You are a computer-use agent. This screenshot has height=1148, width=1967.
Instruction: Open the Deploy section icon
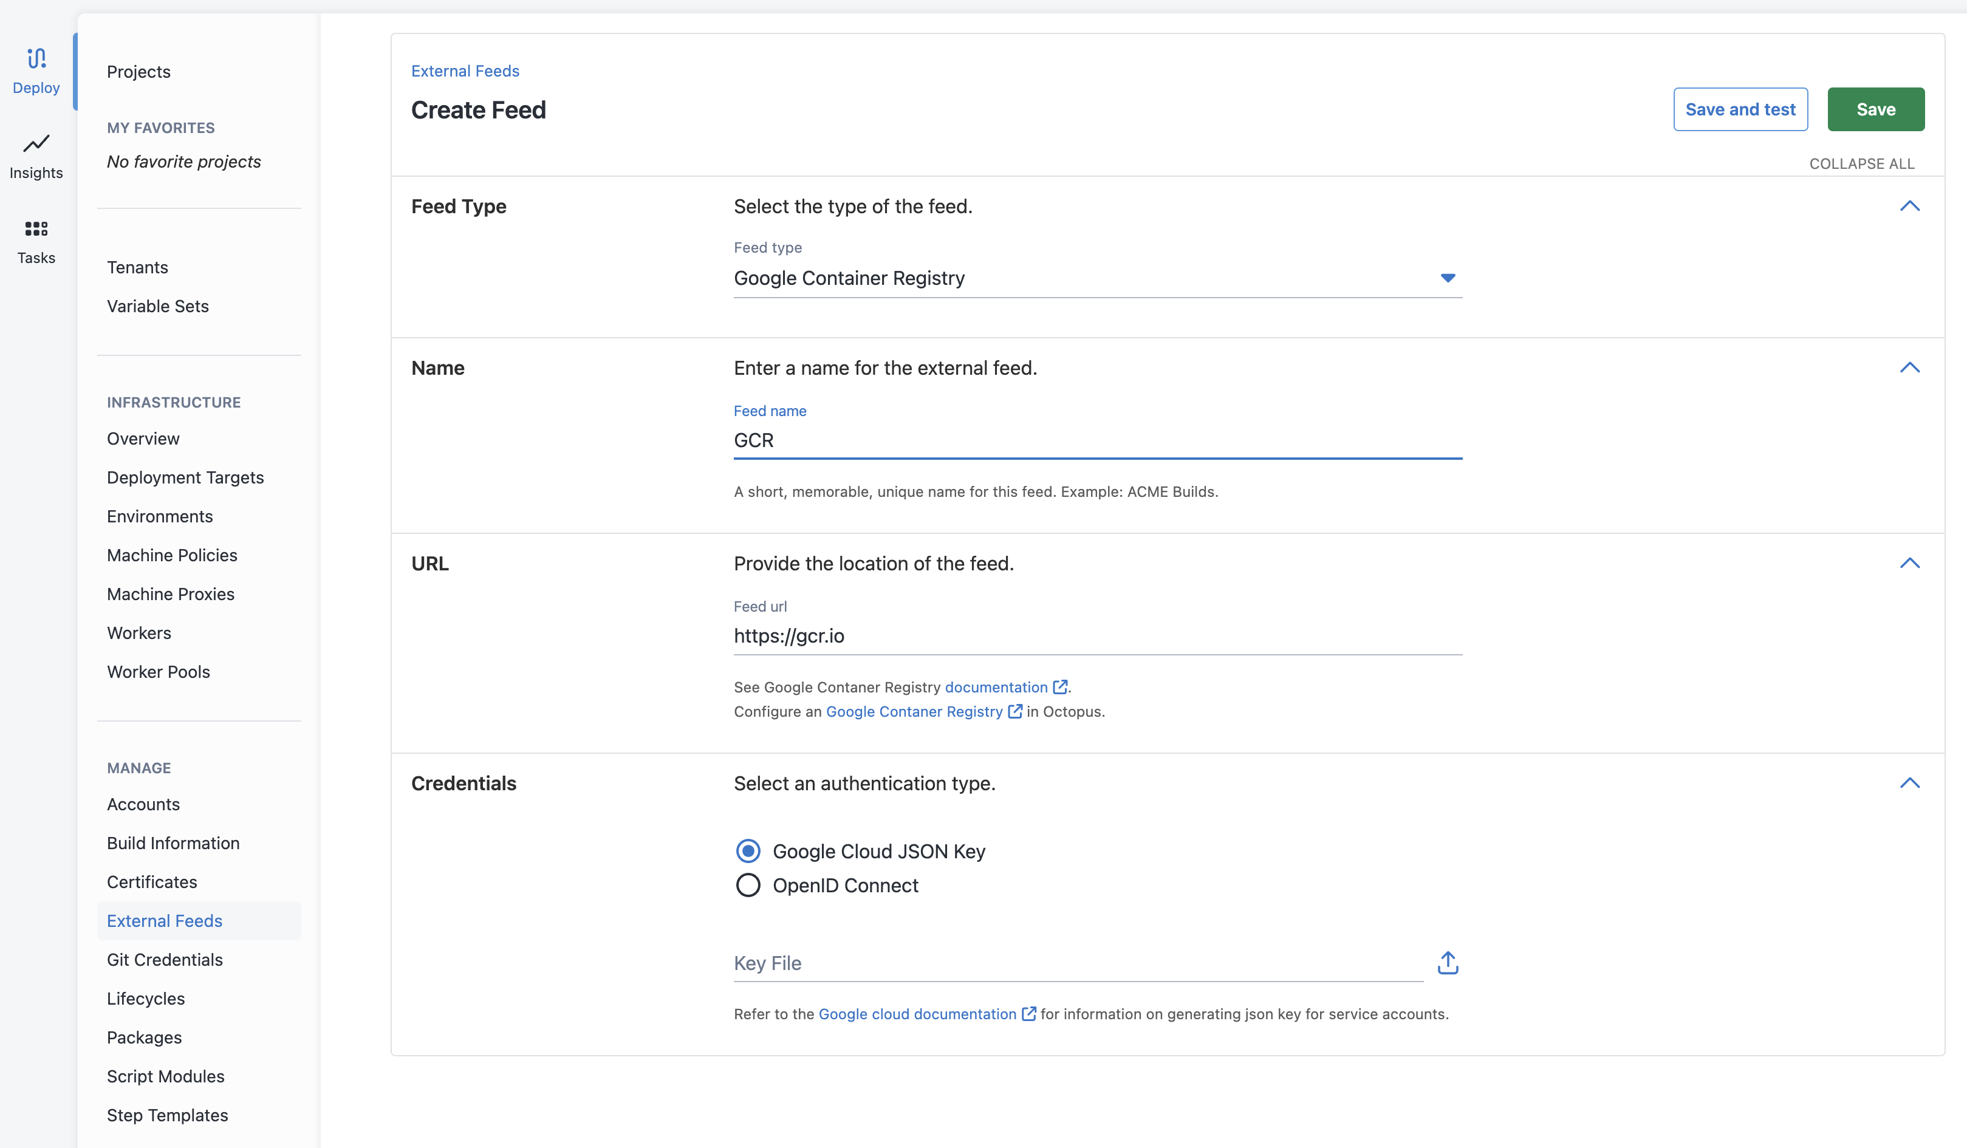36,58
